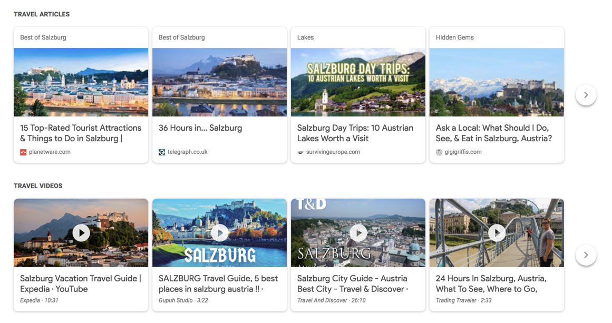Image resolution: width=612 pixels, height=323 pixels.
Task: Open 'Salzburg City Guide - Austria Best City' title
Action: point(353,283)
